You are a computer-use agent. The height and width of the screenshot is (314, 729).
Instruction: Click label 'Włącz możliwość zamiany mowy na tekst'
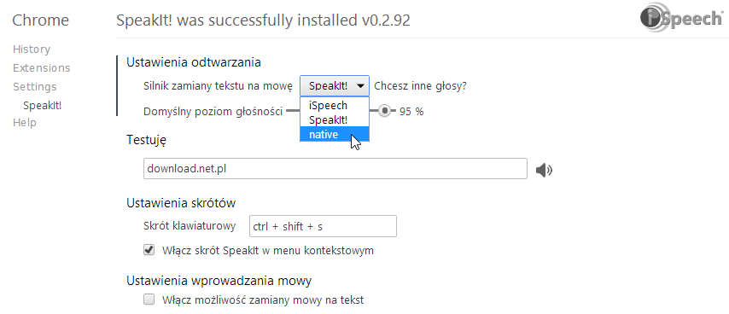pos(263,300)
